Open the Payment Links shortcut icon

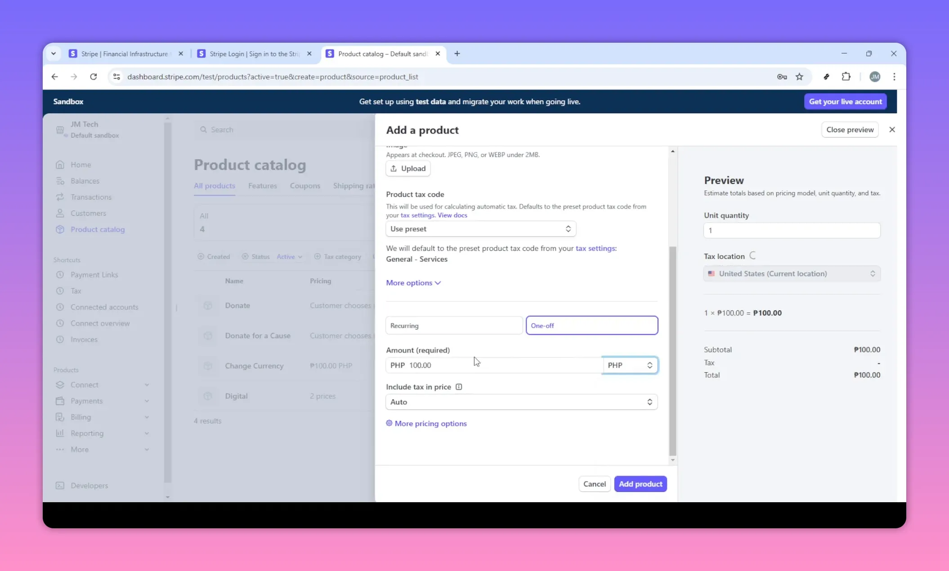tap(60, 275)
